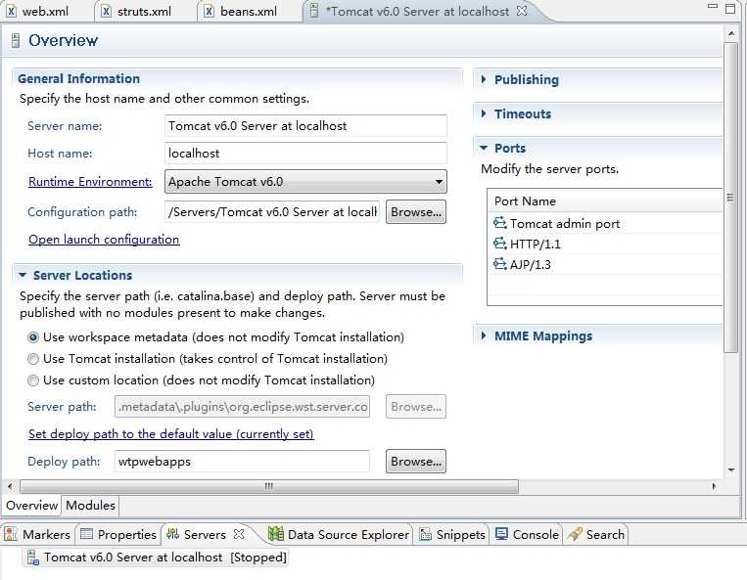Select the Tomcat admin port row
The height and width of the screenshot is (580, 747).
coord(605,223)
